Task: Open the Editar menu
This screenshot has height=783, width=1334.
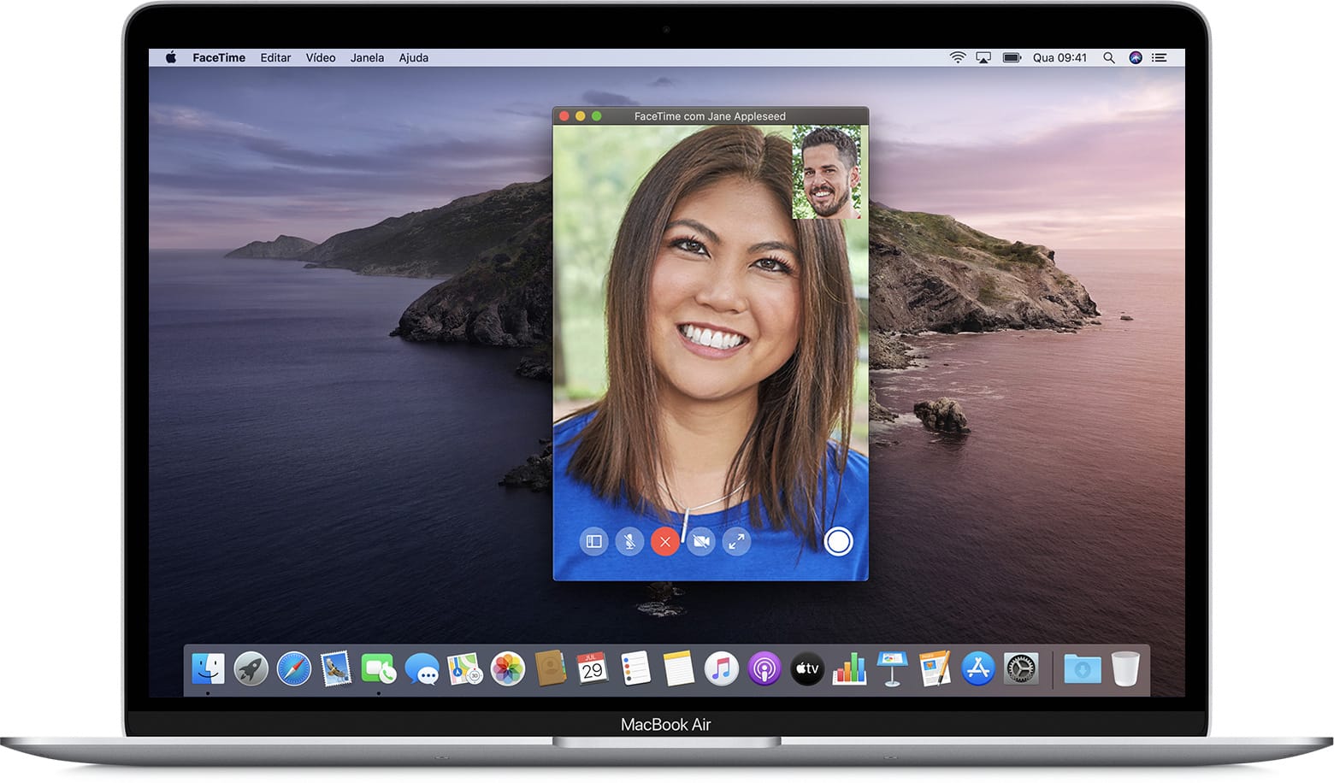Action: point(275,57)
